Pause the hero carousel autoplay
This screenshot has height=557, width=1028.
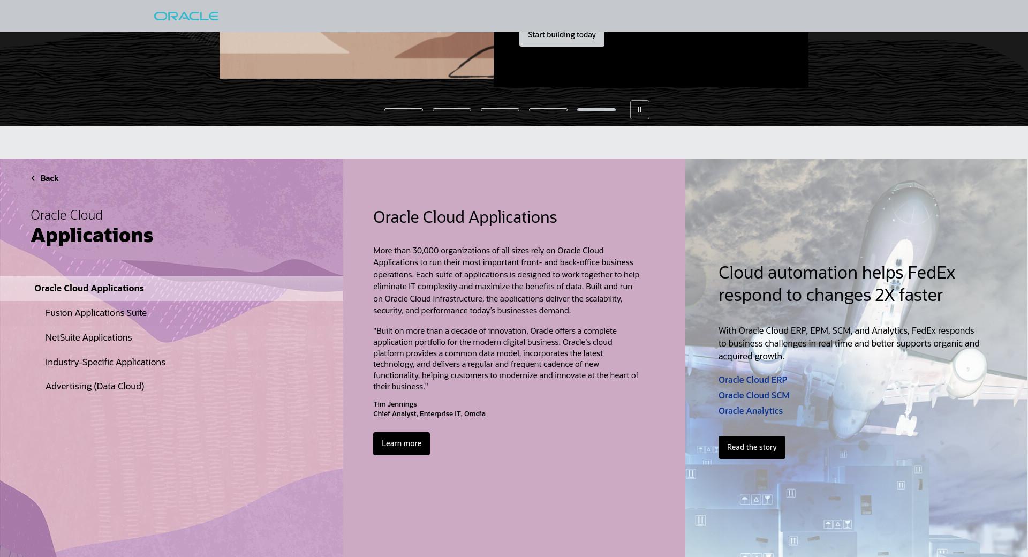639,110
